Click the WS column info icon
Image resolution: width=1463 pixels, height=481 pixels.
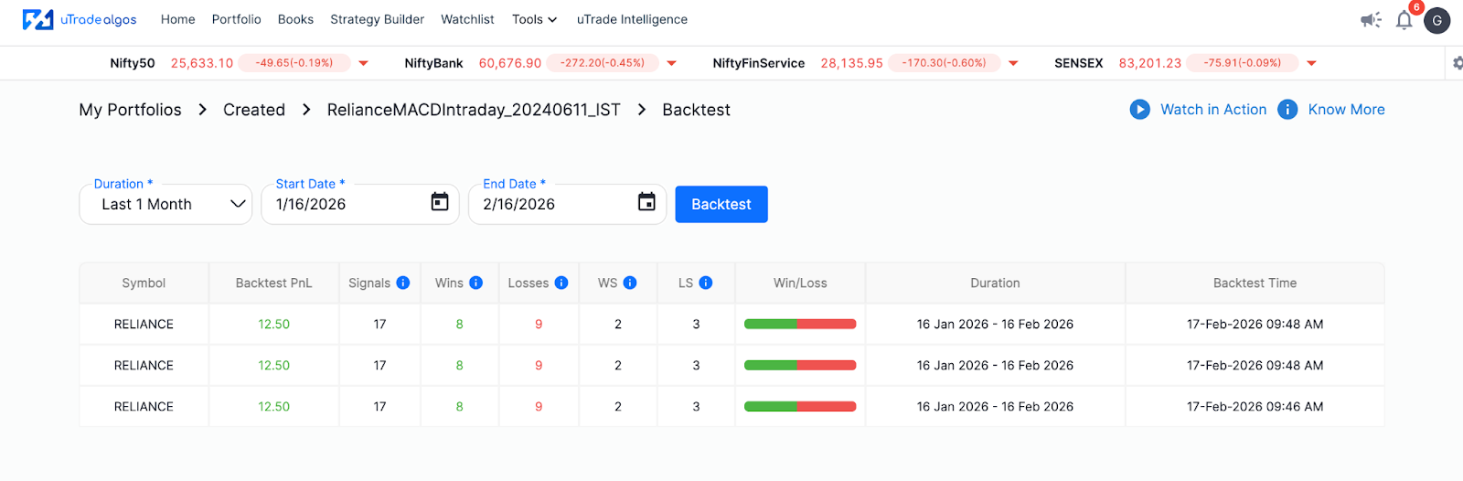click(x=630, y=283)
